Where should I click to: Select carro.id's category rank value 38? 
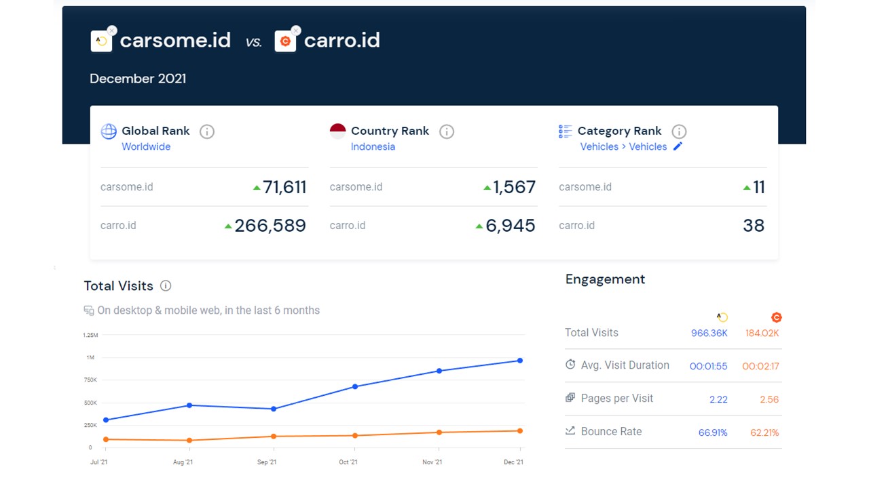tap(754, 226)
